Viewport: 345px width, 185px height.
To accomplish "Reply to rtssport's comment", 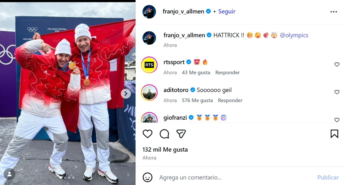I will click(x=227, y=73).
